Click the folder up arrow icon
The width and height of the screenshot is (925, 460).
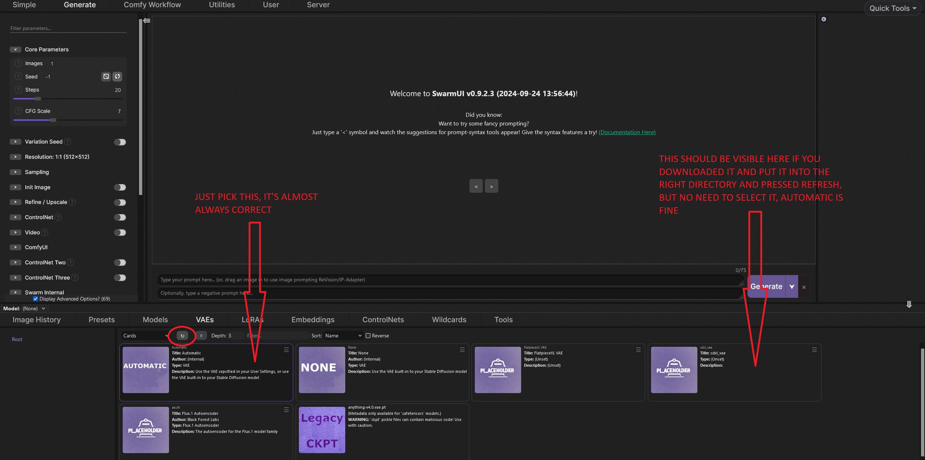(x=201, y=336)
